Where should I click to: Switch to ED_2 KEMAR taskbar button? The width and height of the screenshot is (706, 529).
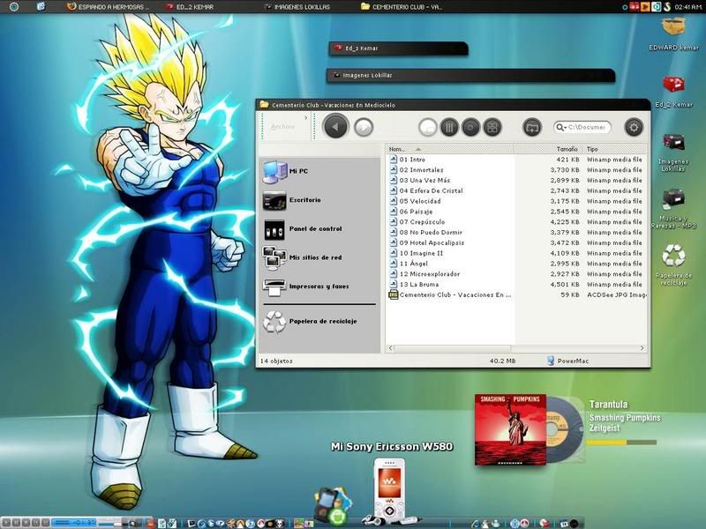pyautogui.click(x=190, y=7)
